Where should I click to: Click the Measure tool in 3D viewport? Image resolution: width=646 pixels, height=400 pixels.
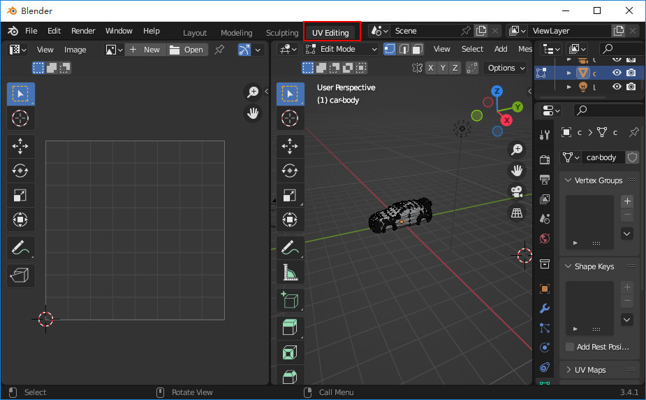coord(290,273)
